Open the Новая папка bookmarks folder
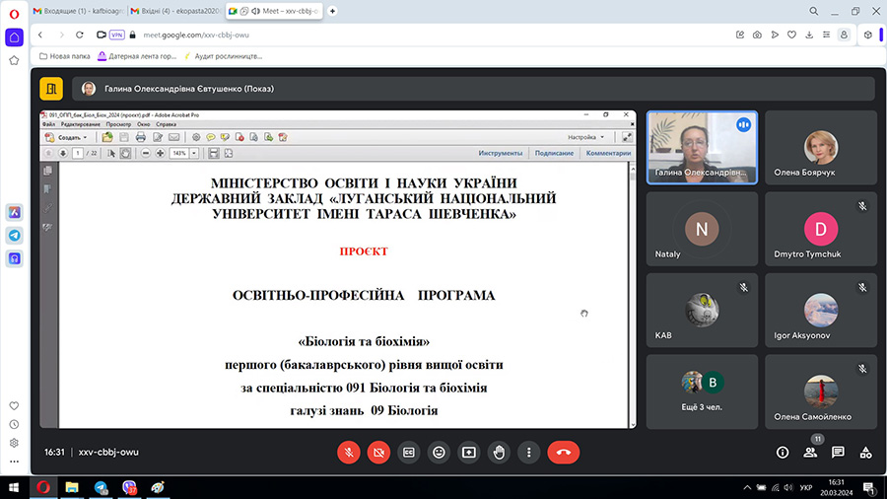The height and width of the screenshot is (499, 887). coord(64,56)
